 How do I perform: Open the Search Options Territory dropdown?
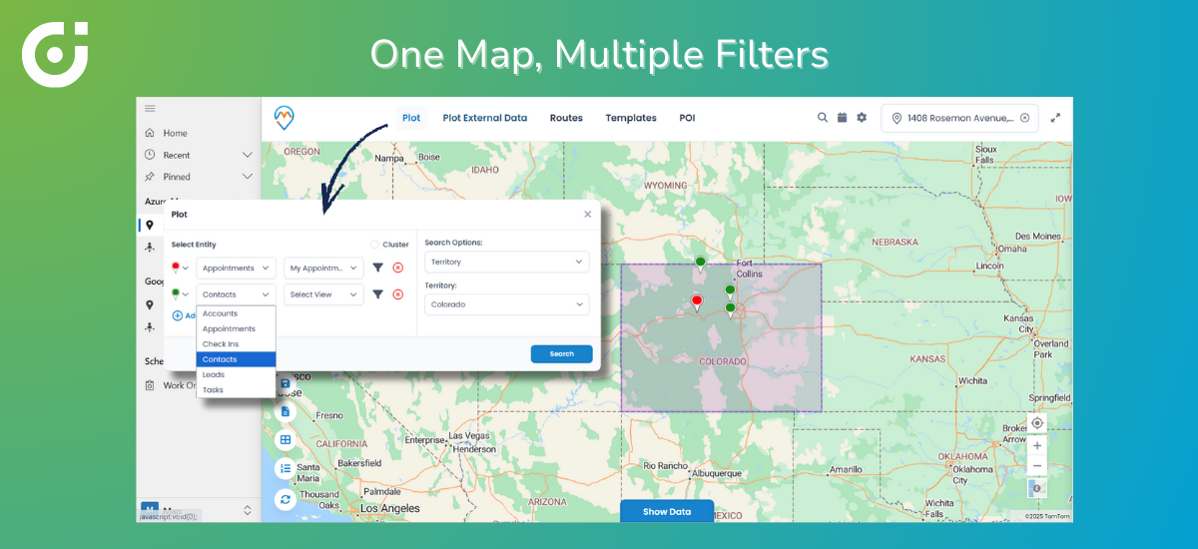(x=507, y=262)
